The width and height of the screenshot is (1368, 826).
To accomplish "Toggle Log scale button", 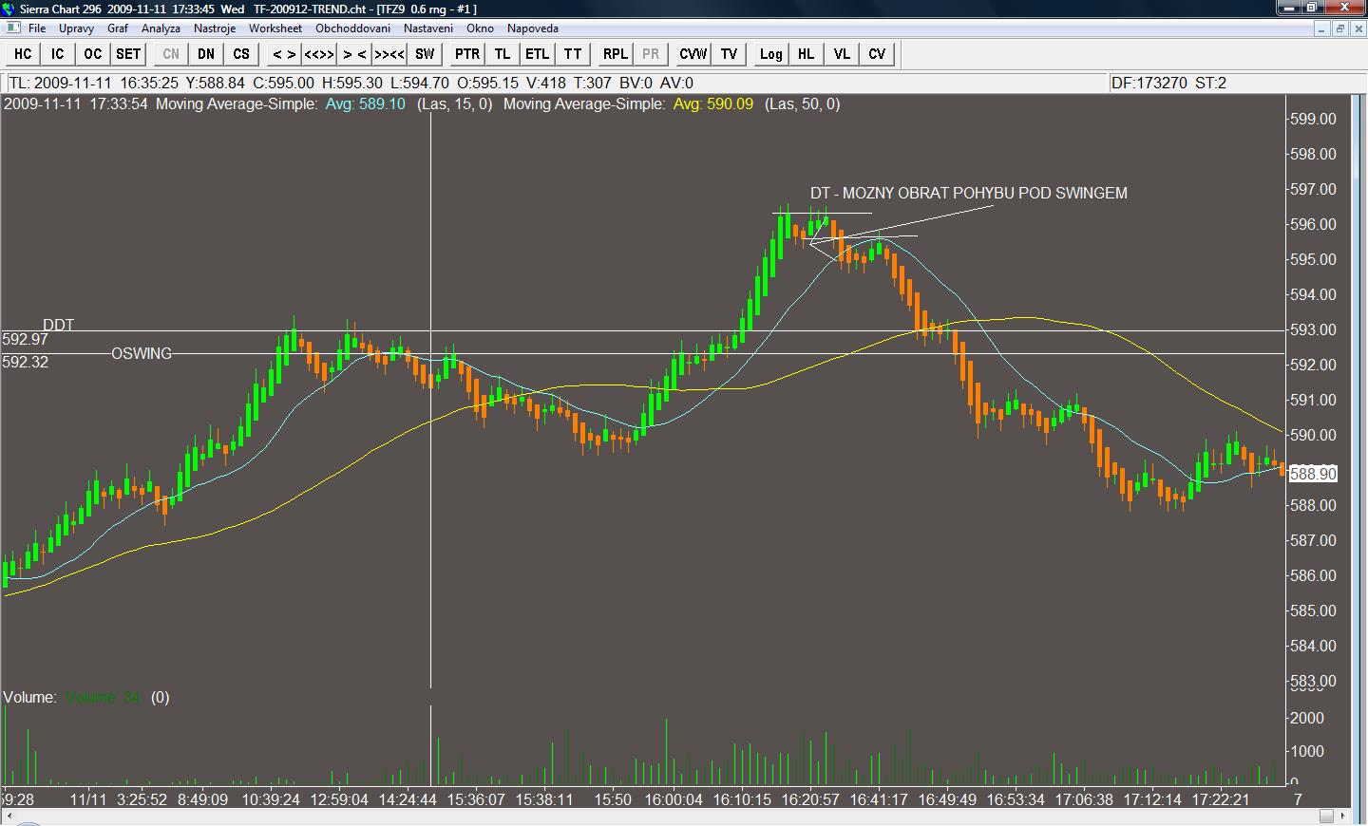I will [771, 54].
